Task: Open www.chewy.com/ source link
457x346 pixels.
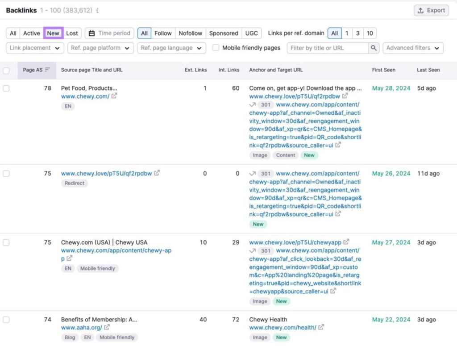Action: (85, 96)
